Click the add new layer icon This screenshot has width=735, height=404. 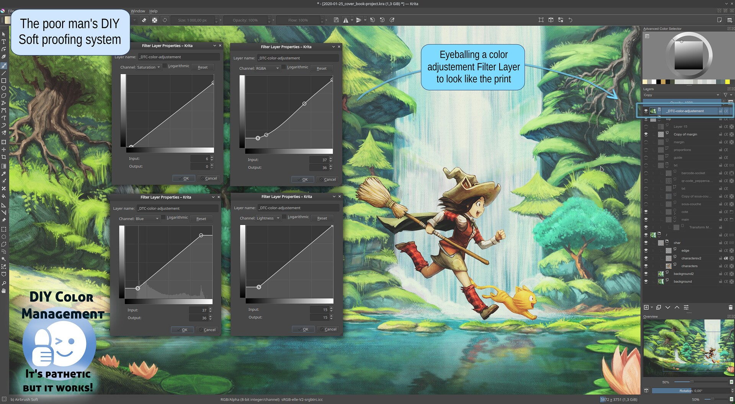pyautogui.click(x=646, y=308)
